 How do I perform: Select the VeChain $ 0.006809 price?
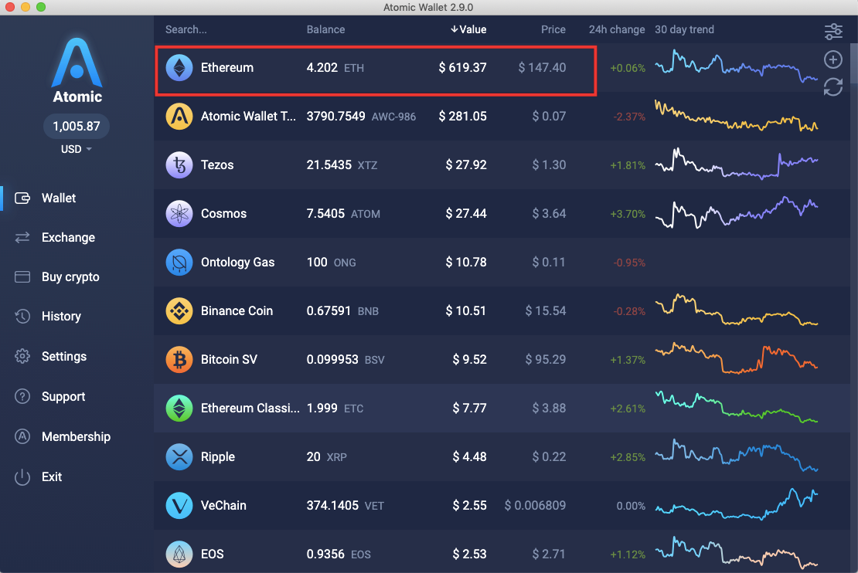coord(535,506)
